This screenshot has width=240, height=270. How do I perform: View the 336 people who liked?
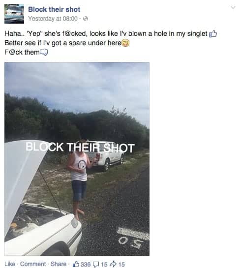click(86, 264)
